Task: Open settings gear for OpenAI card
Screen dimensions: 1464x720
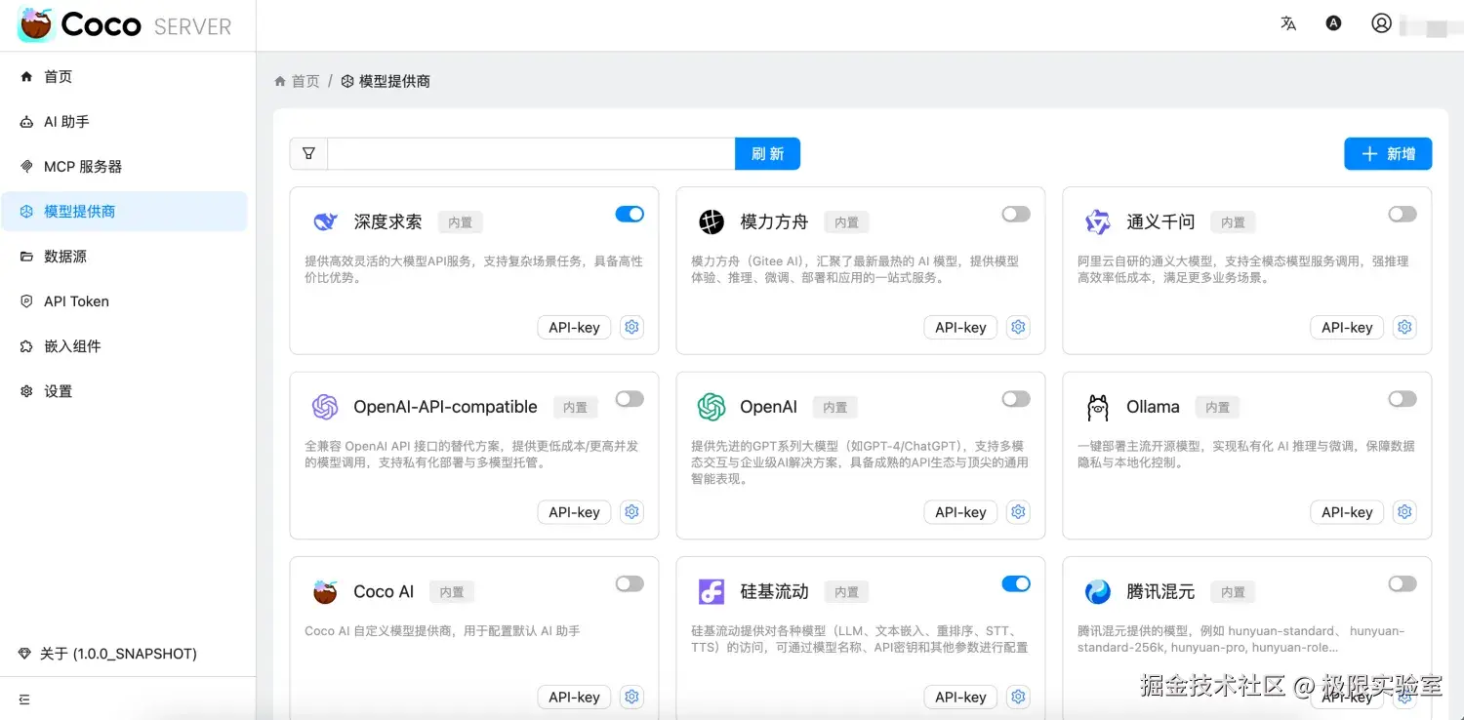Action: click(1018, 511)
